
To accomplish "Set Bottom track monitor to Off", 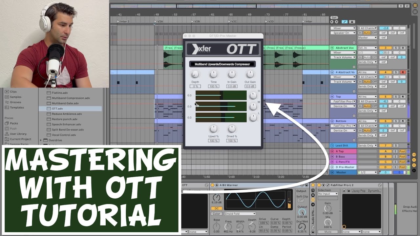I will (x=374, y=130).
